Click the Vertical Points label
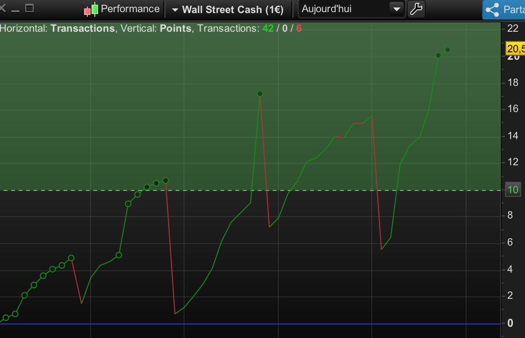525x338 pixels. (x=156, y=28)
